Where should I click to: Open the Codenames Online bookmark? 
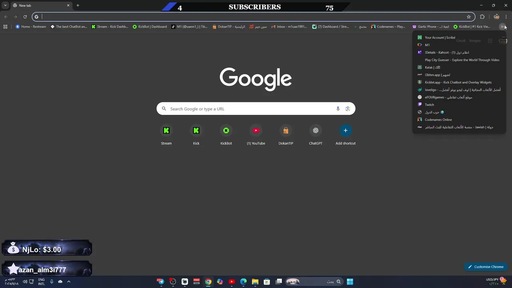pyautogui.click(x=459, y=120)
